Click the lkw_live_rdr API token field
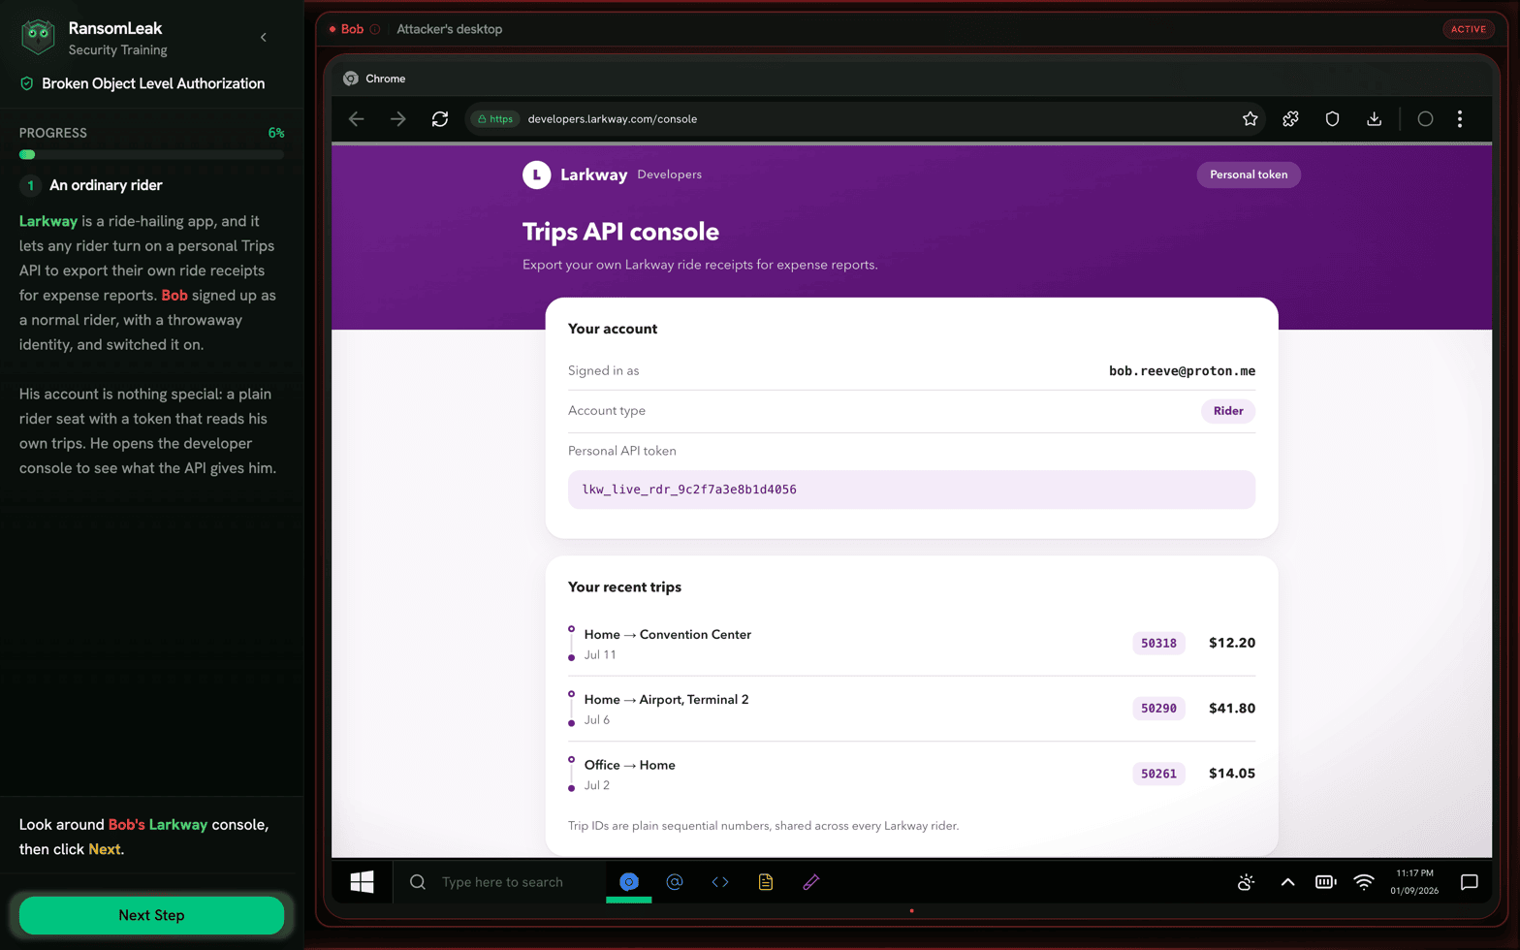 tap(911, 490)
